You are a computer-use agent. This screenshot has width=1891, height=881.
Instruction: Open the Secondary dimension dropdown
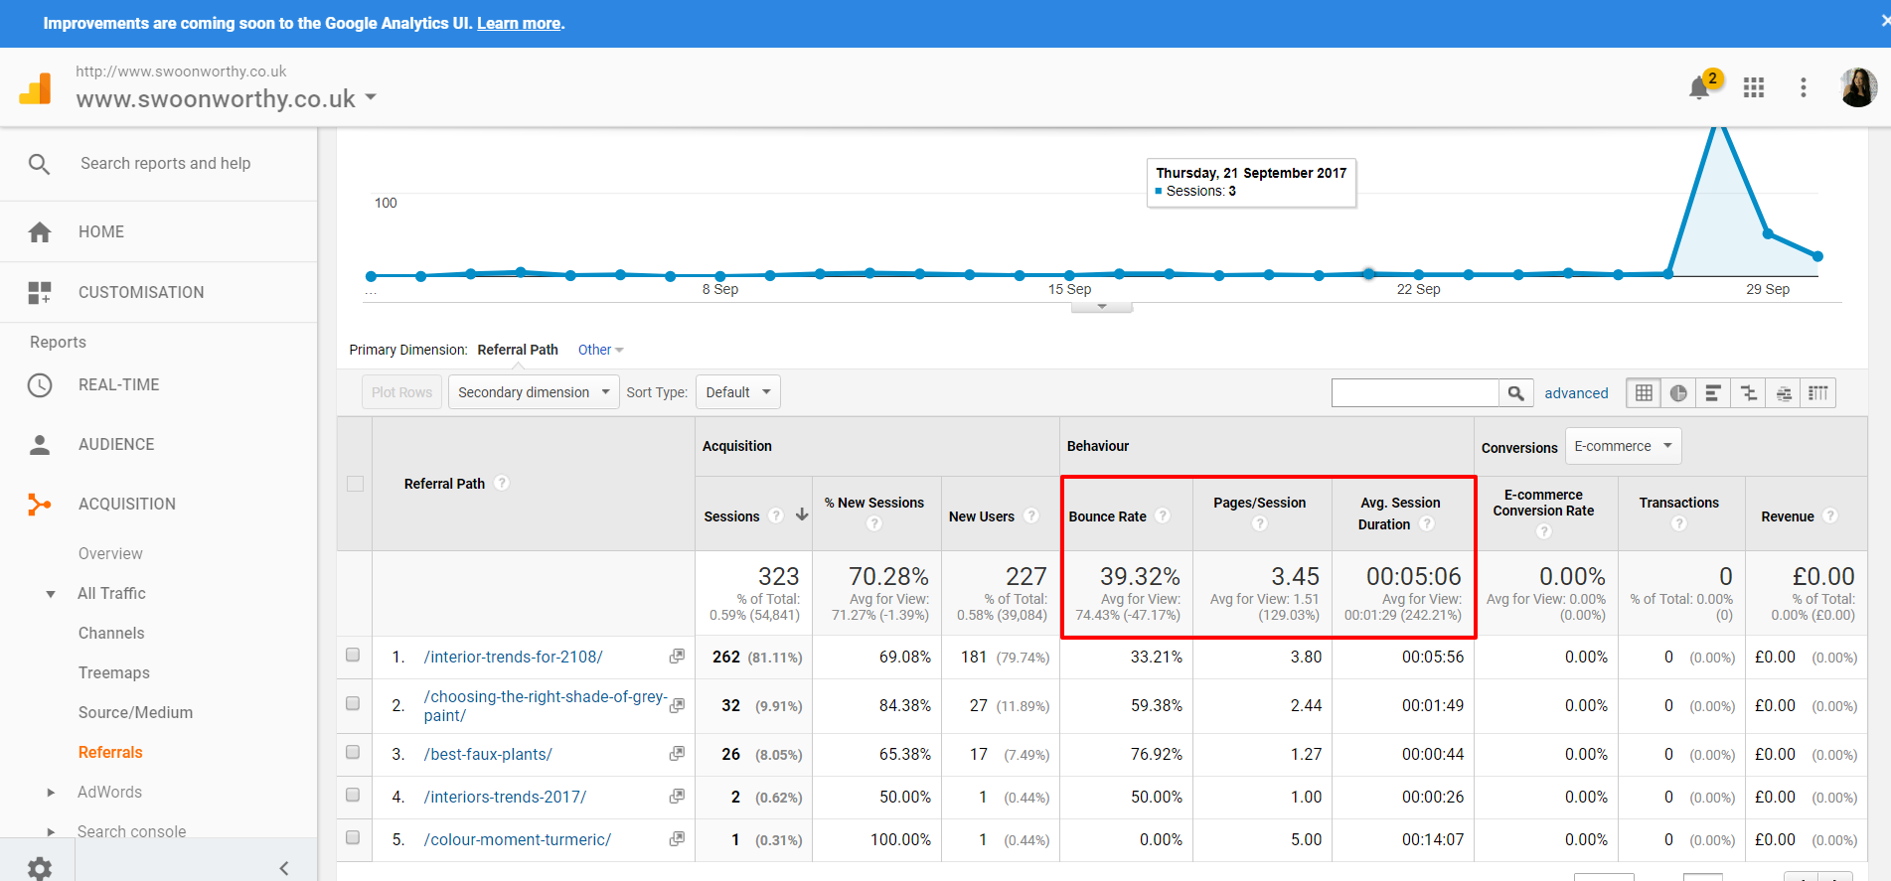click(534, 392)
